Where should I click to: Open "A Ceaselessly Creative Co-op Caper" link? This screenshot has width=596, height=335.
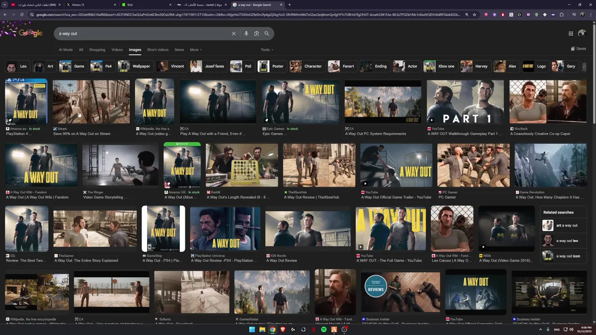pos(540,134)
